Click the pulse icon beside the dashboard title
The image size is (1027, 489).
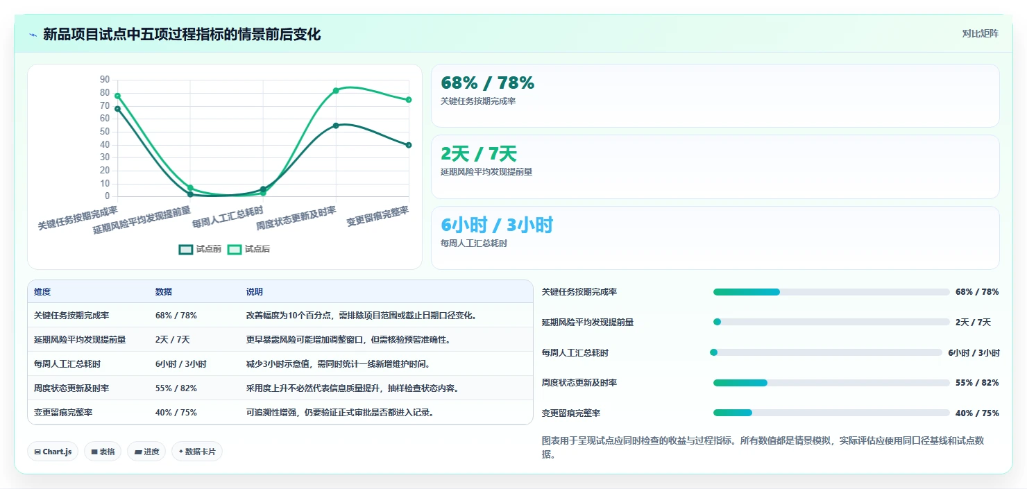tap(33, 35)
